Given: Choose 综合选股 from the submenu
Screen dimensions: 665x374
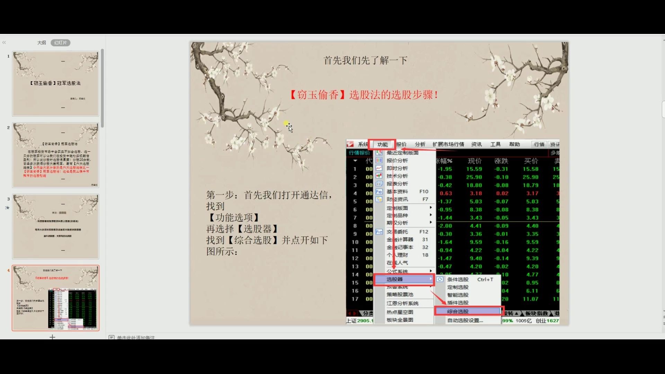Looking at the screenshot, I should pyautogui.click(x=469, y=311).
